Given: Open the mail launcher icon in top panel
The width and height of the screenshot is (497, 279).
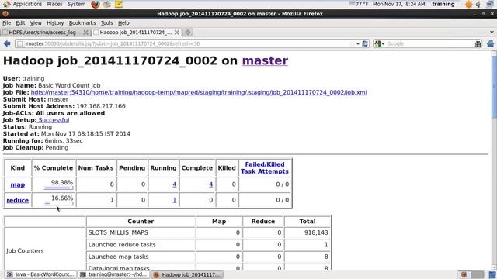Looking at the screenshot, I should pos(107,4).
